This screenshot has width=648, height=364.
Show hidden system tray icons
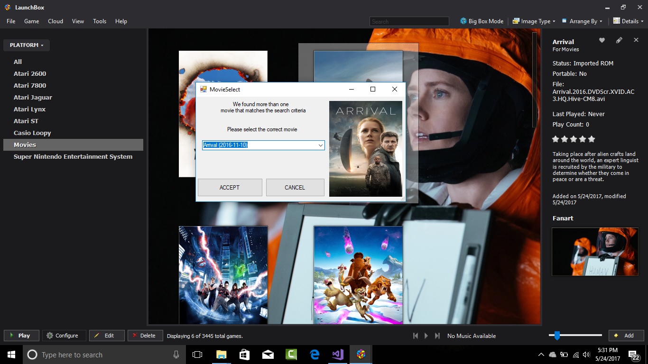pyautogui.click(x=541, y=355)
